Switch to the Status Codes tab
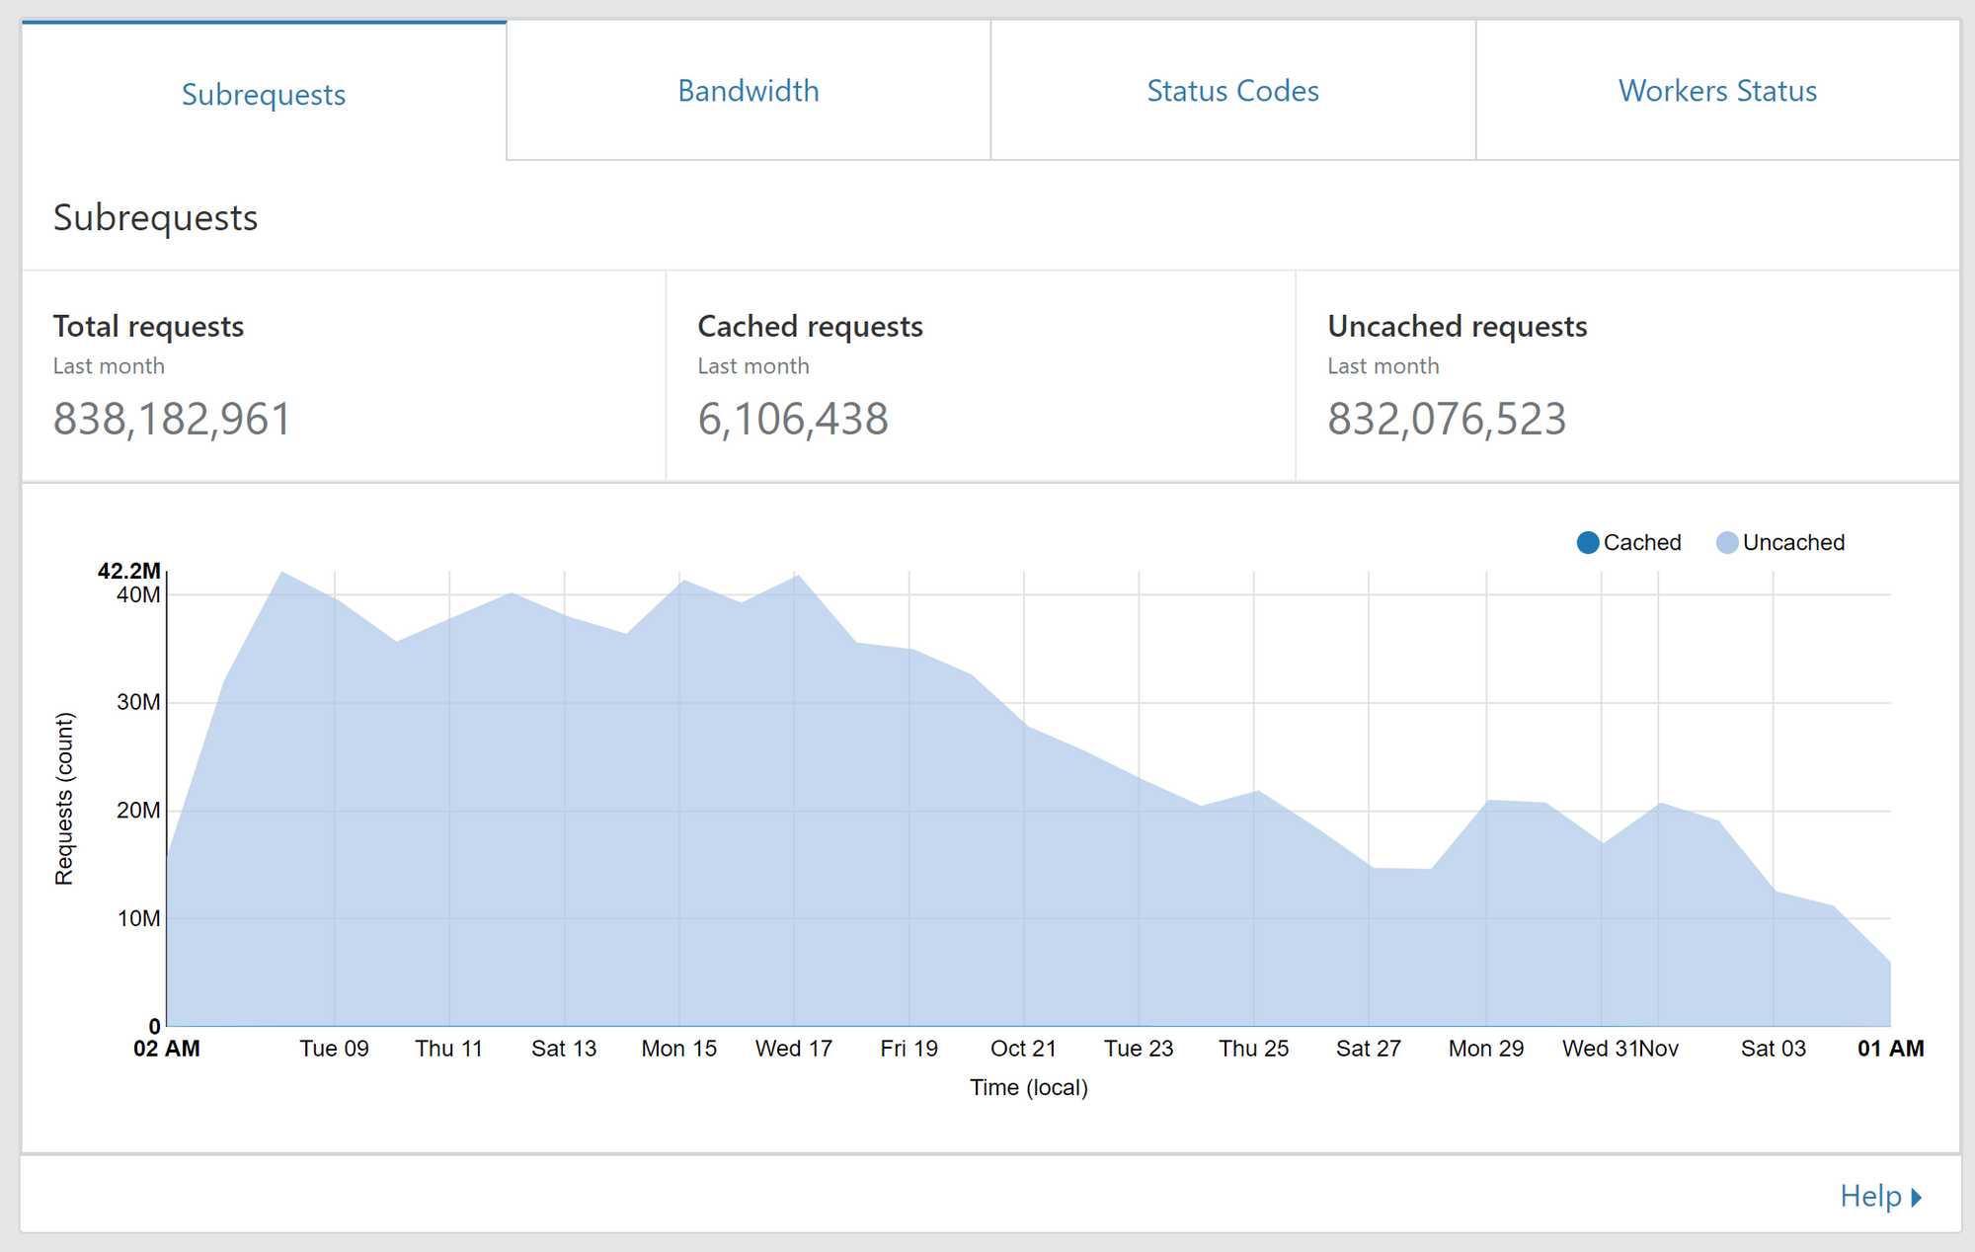Viewport: 1975px width, 1252px height. [1232, 91]
